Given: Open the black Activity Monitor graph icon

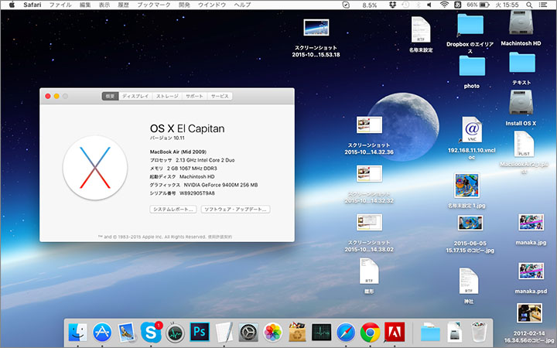Looking at the screenshot, I should point(322,333).
